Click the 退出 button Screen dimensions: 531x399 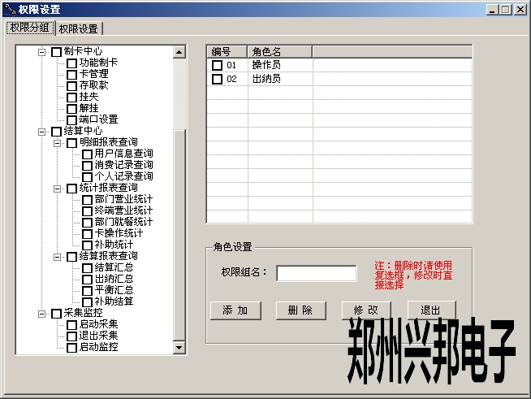(x=432, y=310)
